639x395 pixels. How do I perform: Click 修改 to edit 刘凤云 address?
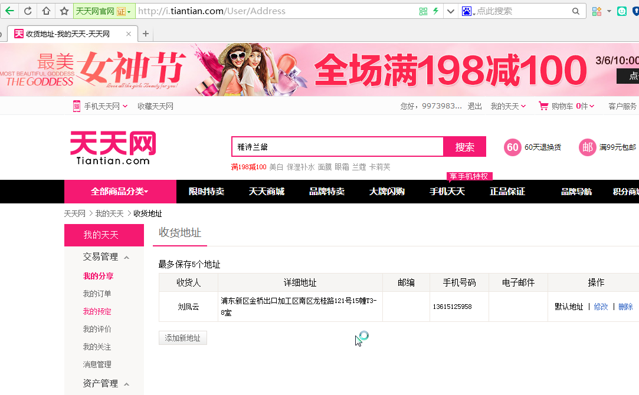(601, 307)
